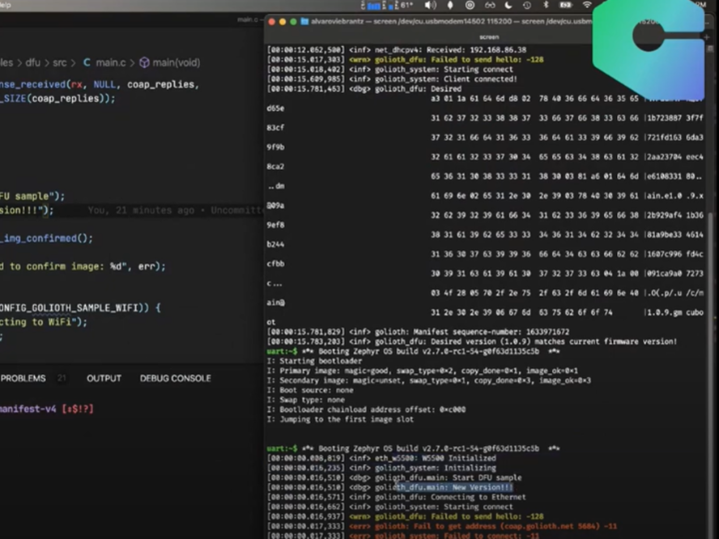Click 'CONFIG_GOLIOTH_SAMPLE_WIFI' in the code editor
This screenshot has height=539, width=719.
(69, 308)
